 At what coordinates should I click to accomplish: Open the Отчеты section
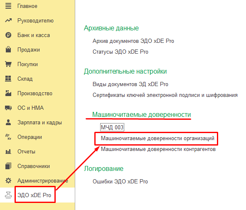tap(26, 152)
